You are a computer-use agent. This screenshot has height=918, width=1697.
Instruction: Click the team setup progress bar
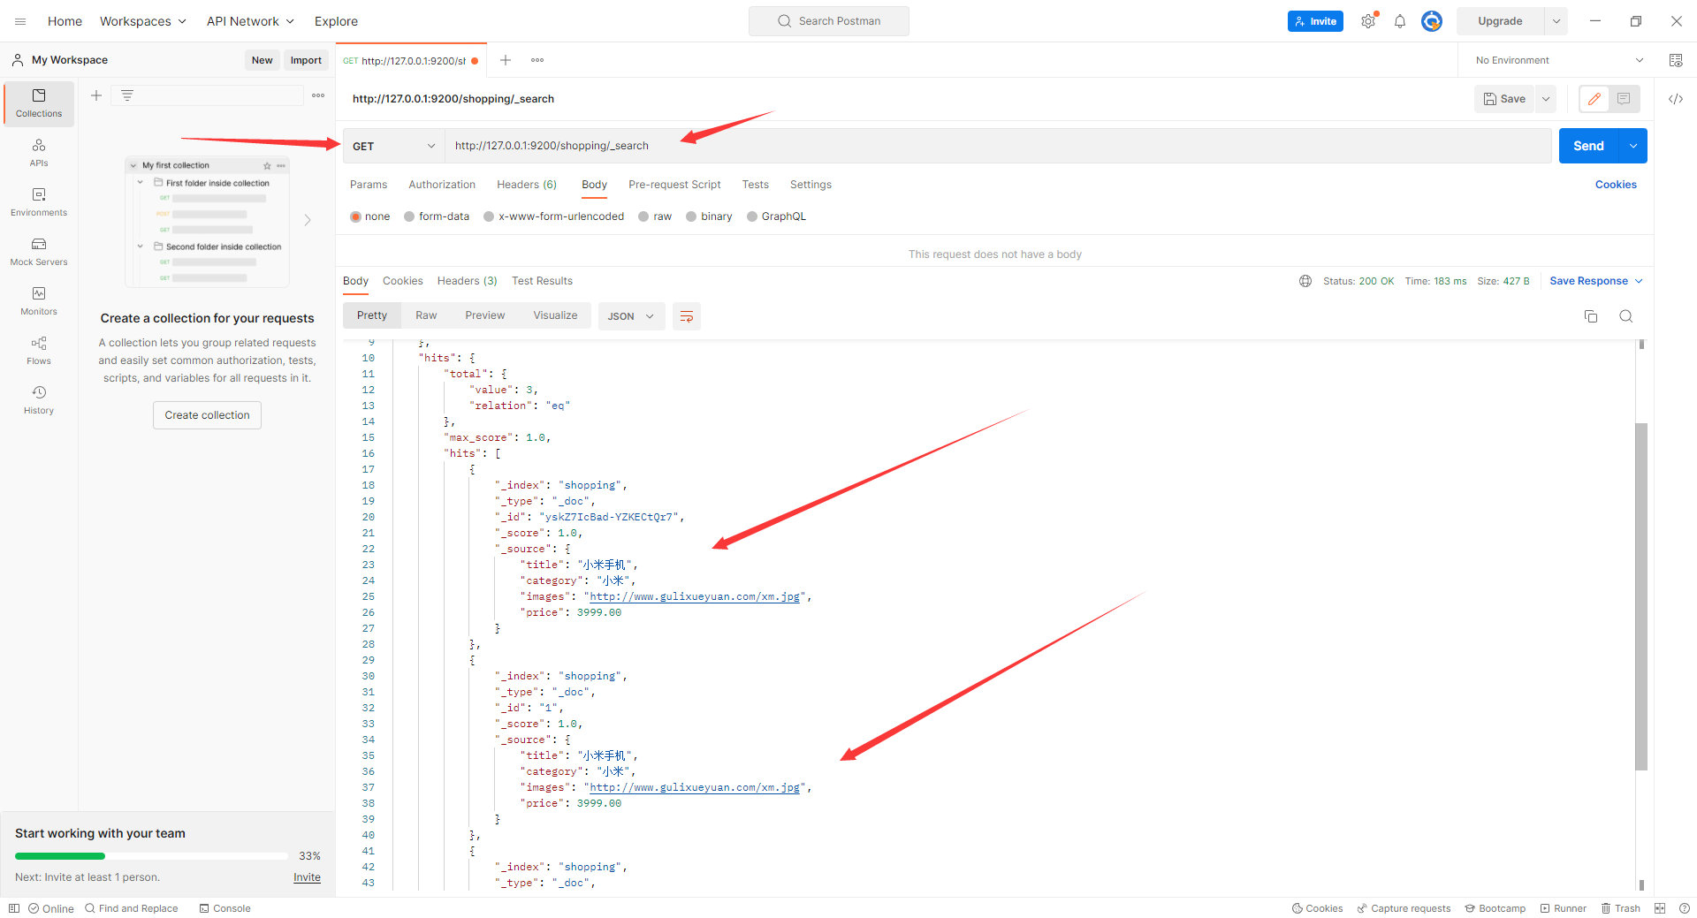[151, 856]
